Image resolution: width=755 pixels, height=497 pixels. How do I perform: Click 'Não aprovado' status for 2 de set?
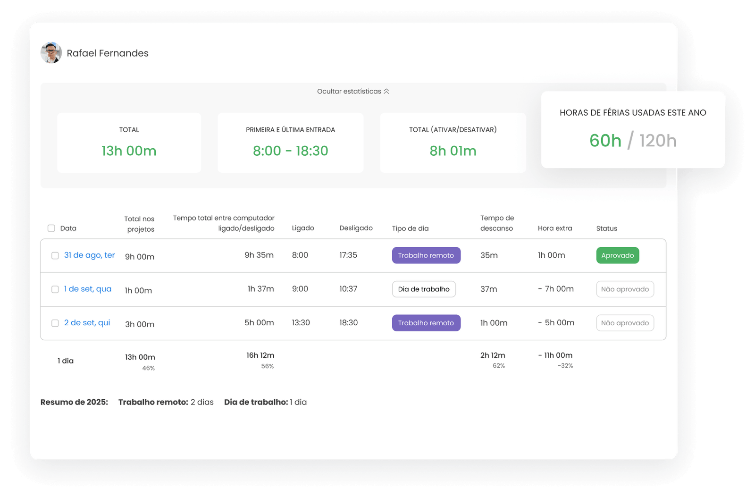[x=625, y=323]
